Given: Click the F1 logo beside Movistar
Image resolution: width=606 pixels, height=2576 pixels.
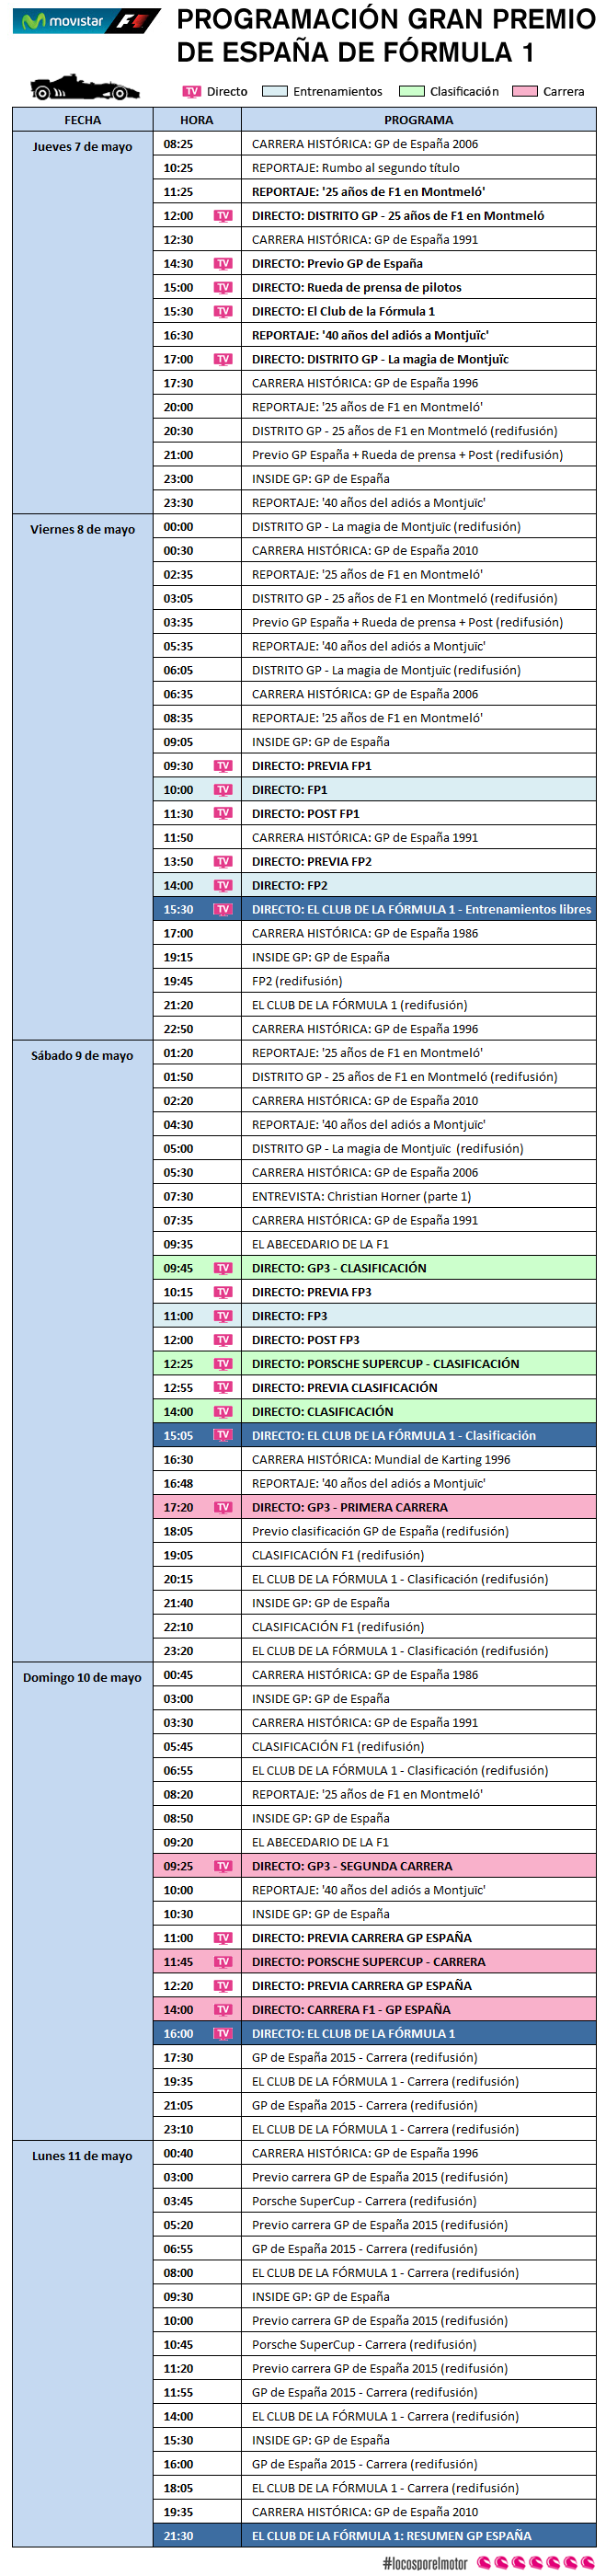Looking at the screenshot, I should 133,21.
